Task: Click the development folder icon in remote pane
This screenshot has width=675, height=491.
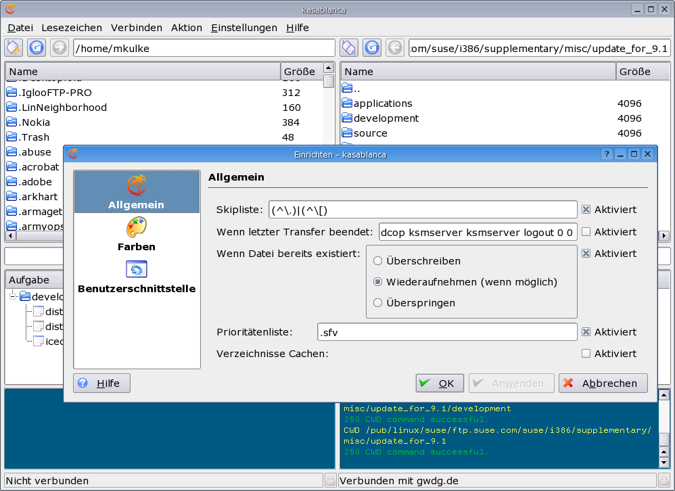Action: tap(347, 118)
